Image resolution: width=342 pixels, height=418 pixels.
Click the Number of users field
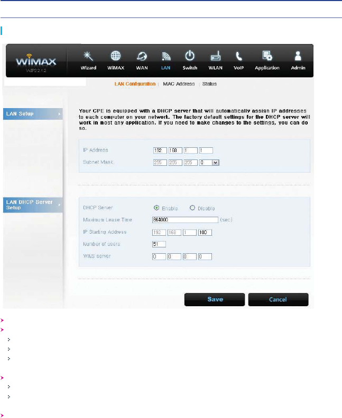tap(159, 244)
